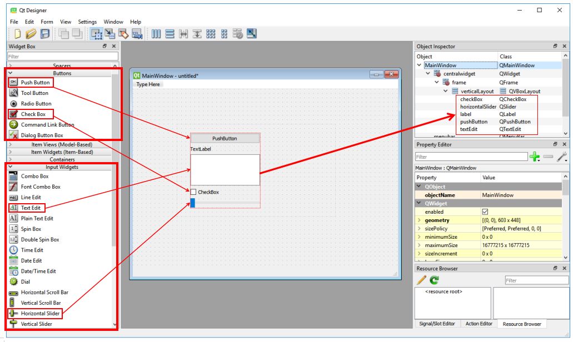Check the CheckBox on the form

(193, 192)
